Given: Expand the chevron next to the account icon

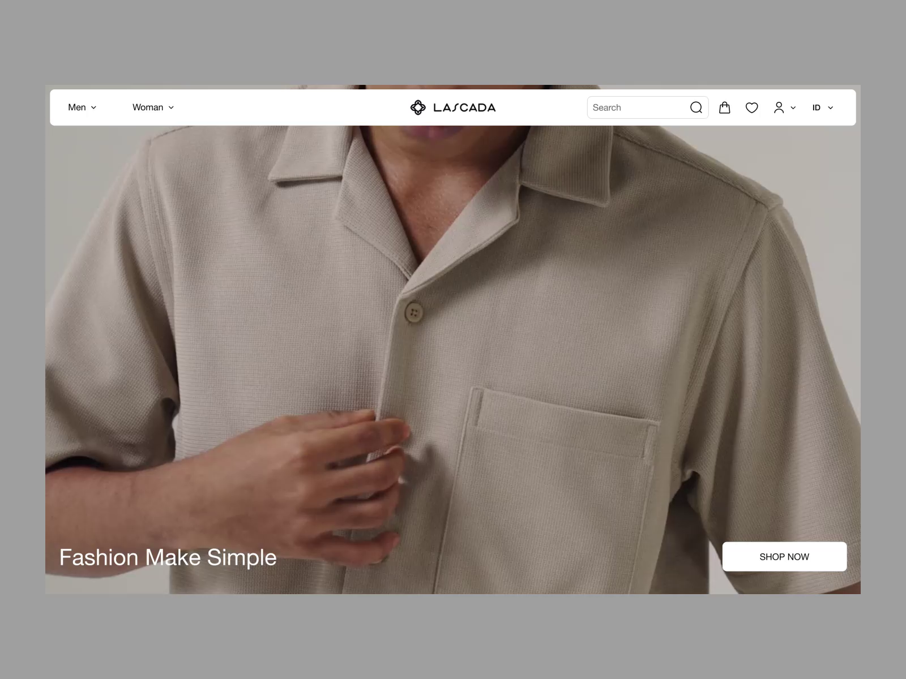Looking at the screenshot, I should pos(793,108).
